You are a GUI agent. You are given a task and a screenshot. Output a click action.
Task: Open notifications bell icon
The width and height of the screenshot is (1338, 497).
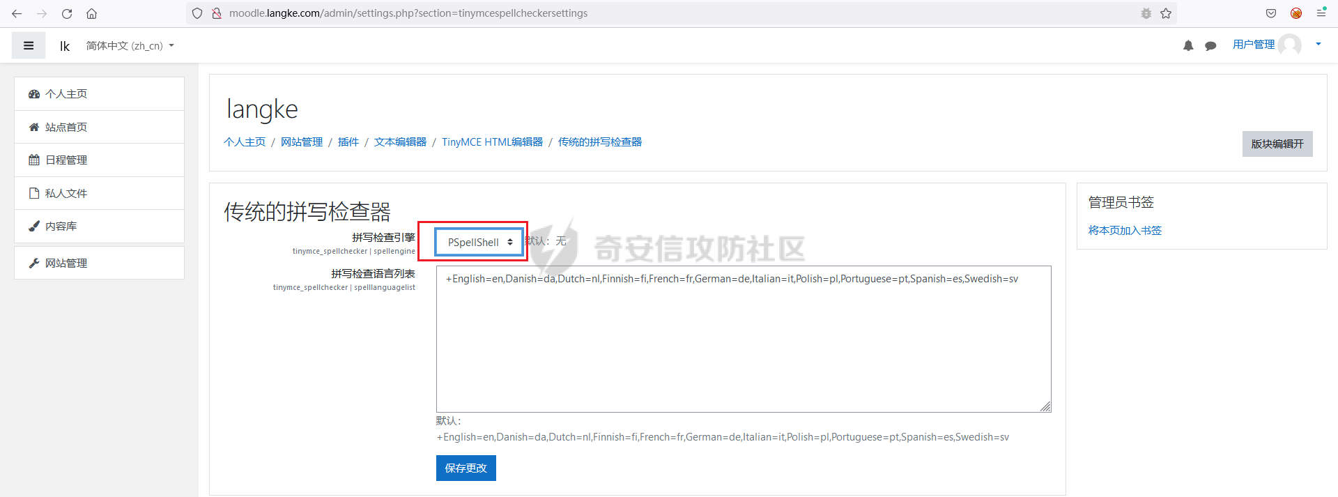coord(1188,46)
